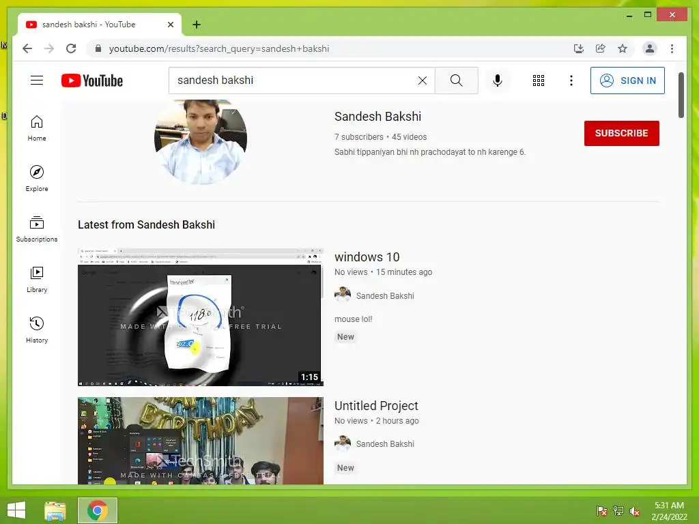Viewport: 699px width, 524px height.
Task: Open the Sandesh Bakshi channel title
Action: [x=377, y=117]
